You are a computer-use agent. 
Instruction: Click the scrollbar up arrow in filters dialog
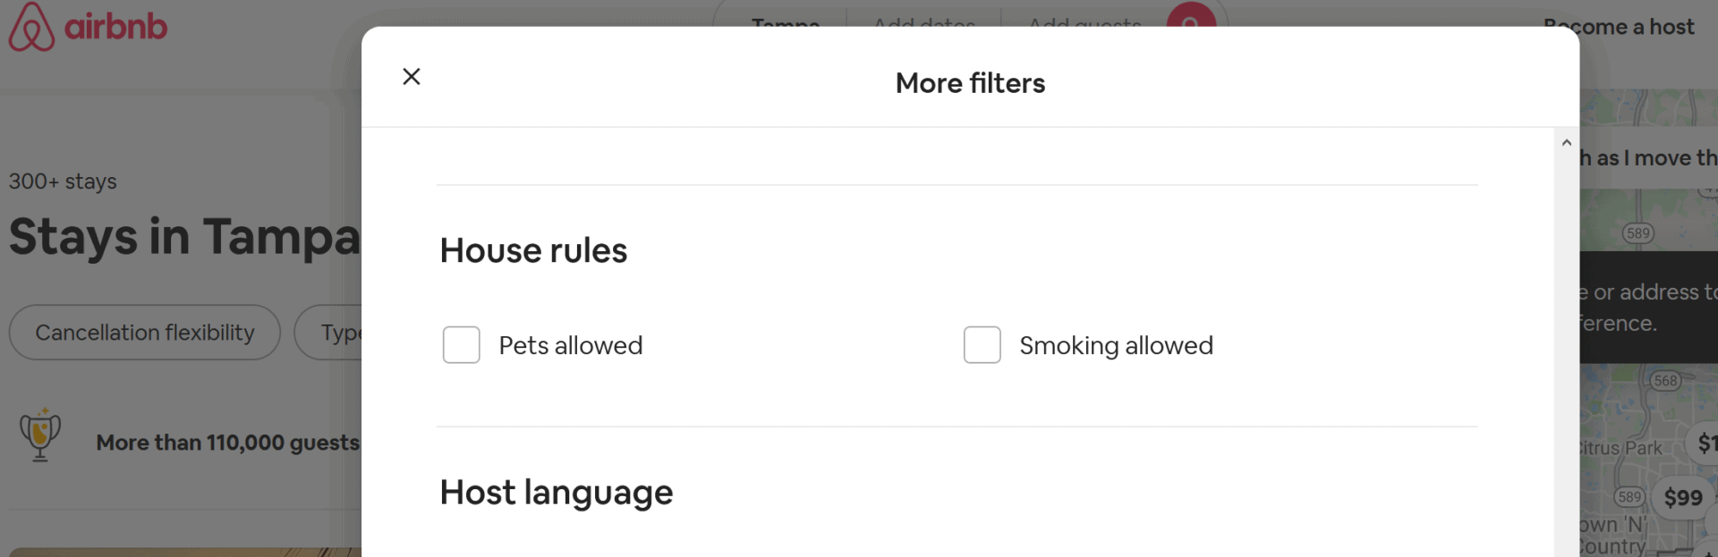point(1566,143)
